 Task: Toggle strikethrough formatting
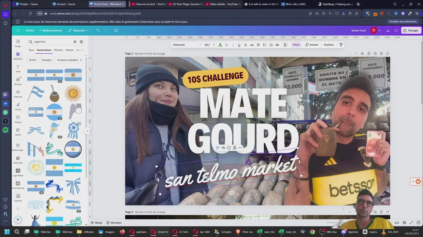(245, 45)
